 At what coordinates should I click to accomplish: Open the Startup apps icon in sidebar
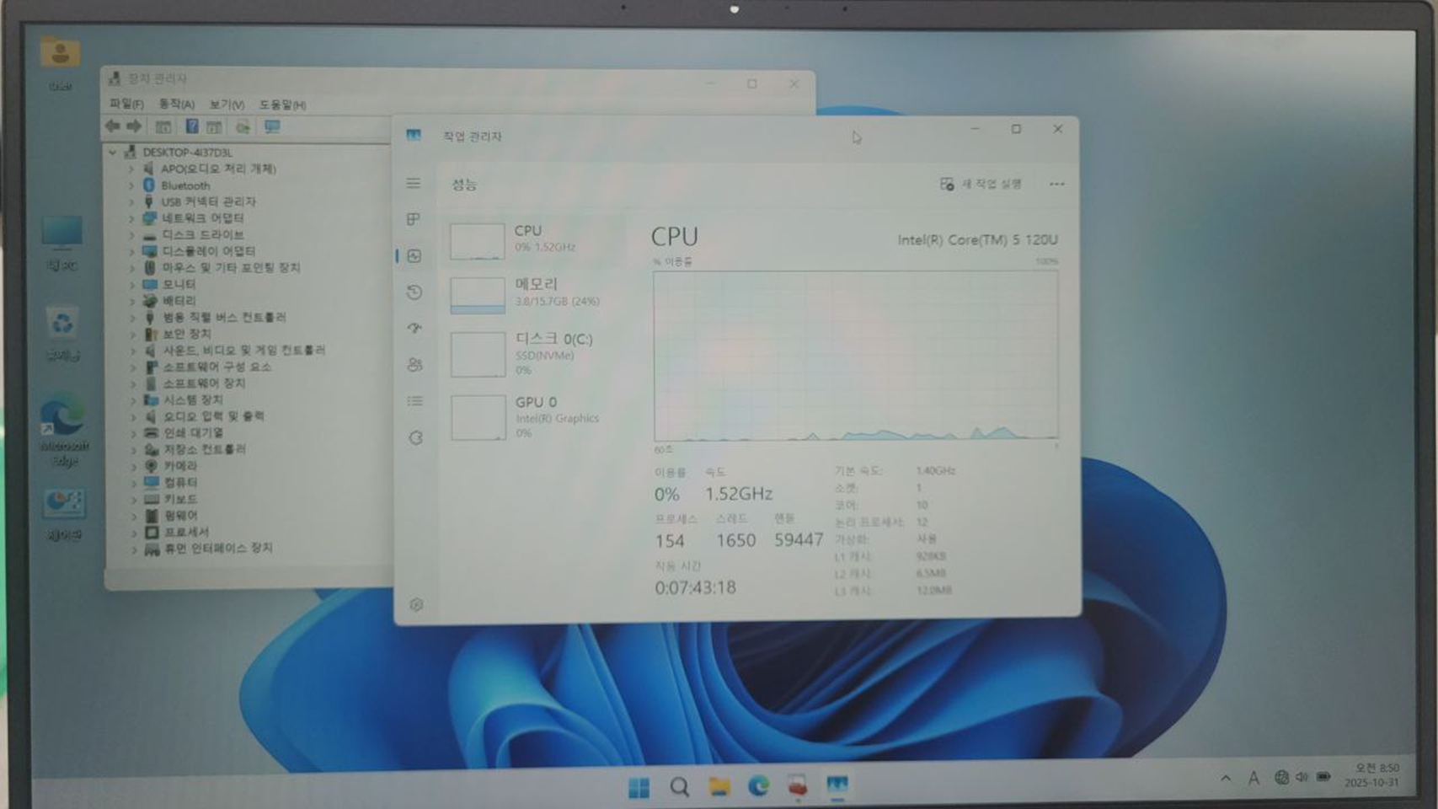point(414,329)
